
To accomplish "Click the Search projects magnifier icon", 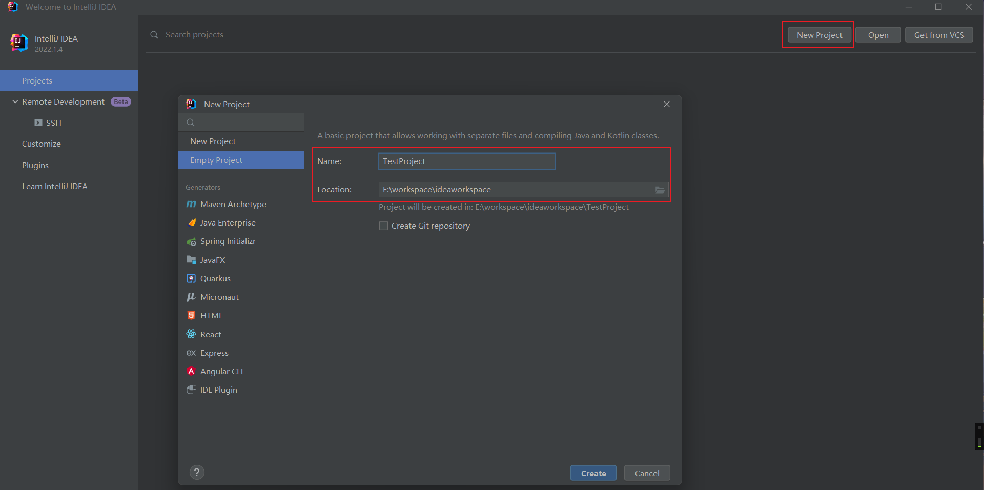I will click(x=154, y=35).
